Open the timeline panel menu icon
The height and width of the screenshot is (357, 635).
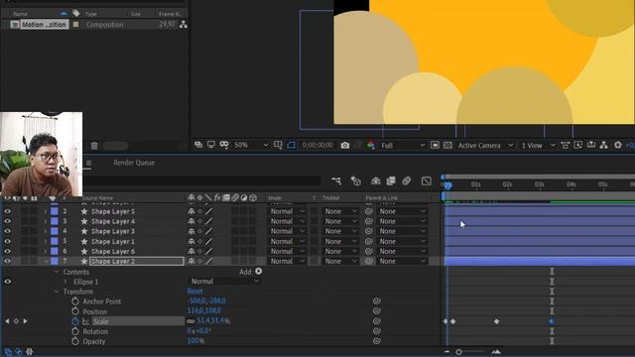(88, 163)
